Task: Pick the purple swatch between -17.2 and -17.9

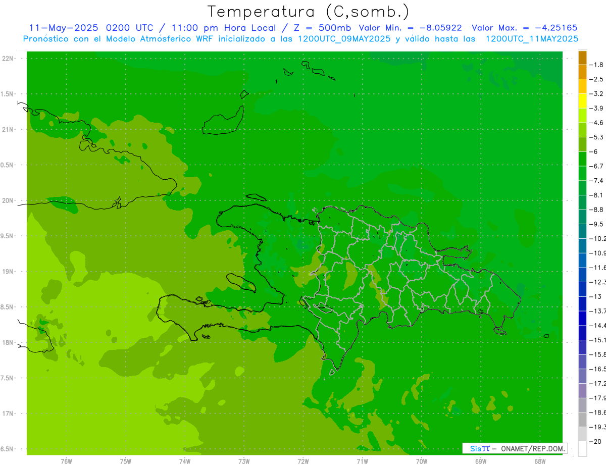Action: tap(582, 390)
